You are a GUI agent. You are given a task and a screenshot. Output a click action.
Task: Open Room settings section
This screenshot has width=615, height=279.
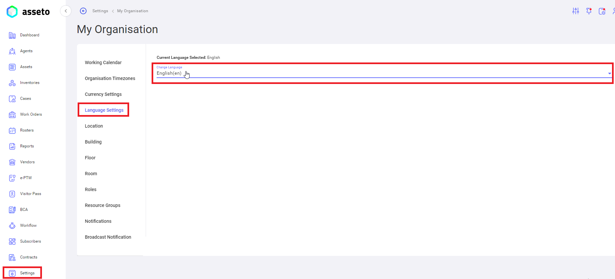(x=91, y=174)
